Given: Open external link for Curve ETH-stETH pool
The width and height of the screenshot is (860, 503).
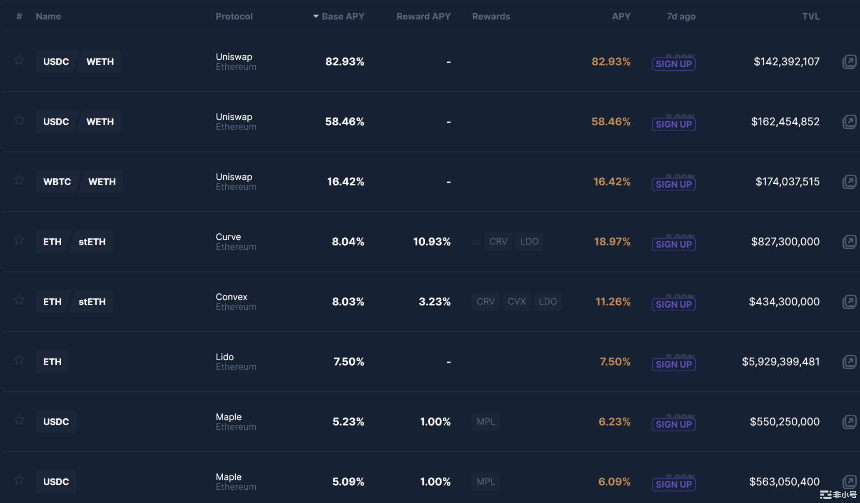Looking at the screenshot, I should [849, 242].
